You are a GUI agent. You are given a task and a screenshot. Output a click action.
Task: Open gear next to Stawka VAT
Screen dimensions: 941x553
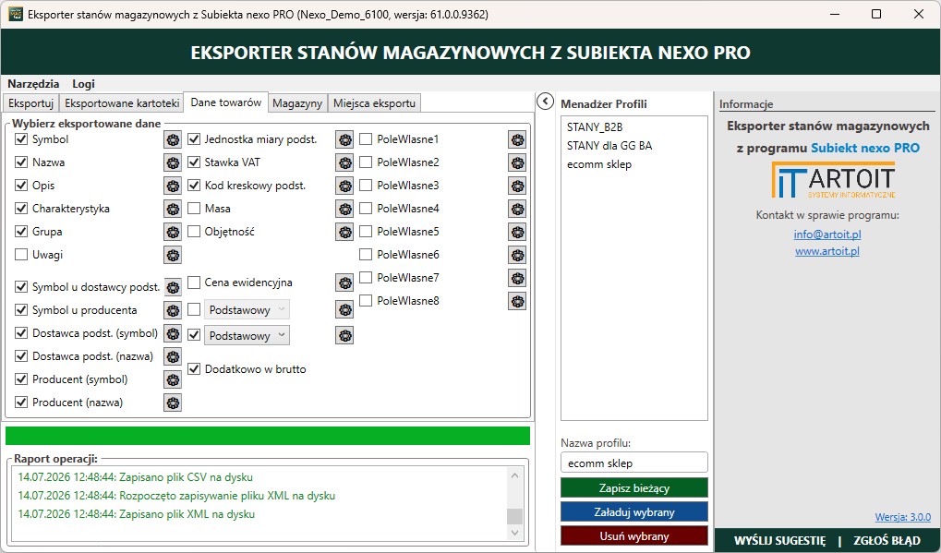(x=344, y=162)
